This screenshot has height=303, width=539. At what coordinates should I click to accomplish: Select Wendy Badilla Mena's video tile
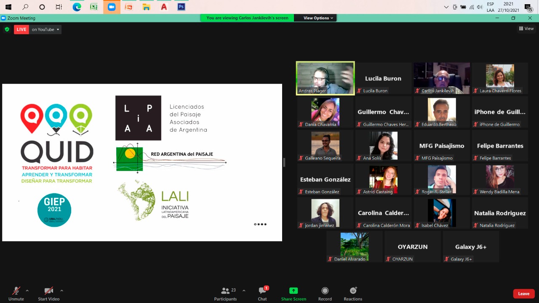[500, 179]
